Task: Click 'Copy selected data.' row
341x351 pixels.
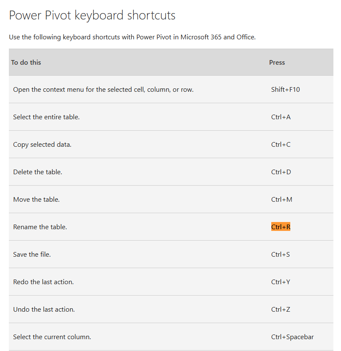Action: click(42, 145)
